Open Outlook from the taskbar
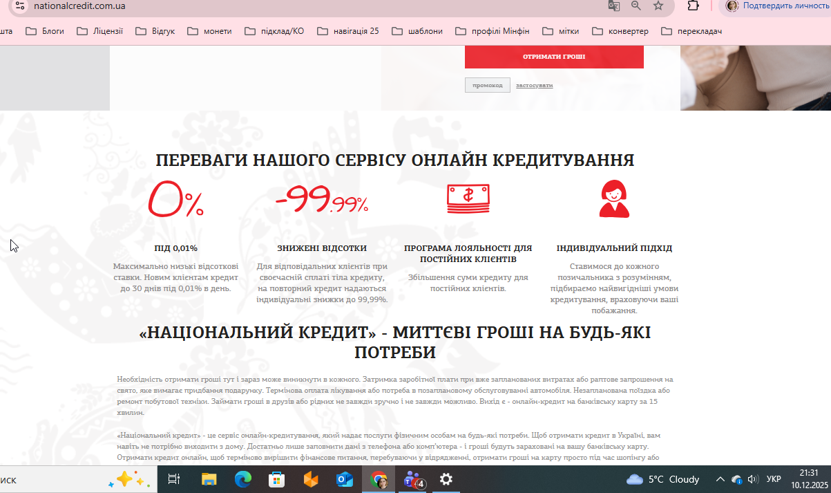Image resolution: width=831 pixels, height=493 pixels. point(344,479)
